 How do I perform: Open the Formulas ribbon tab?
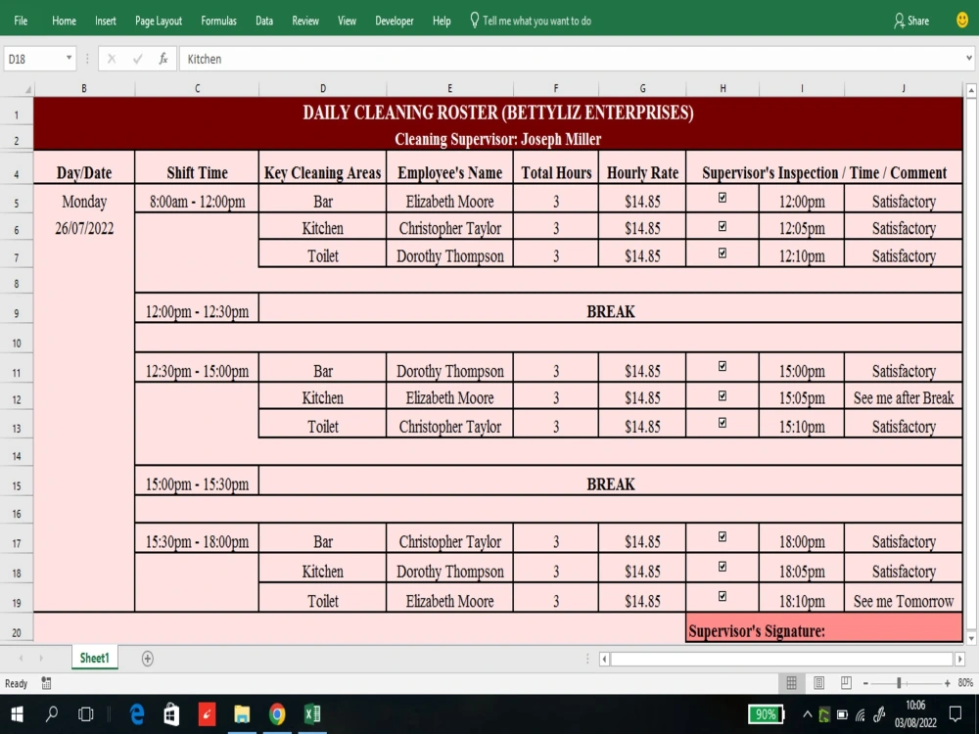[x=218, y=21]
